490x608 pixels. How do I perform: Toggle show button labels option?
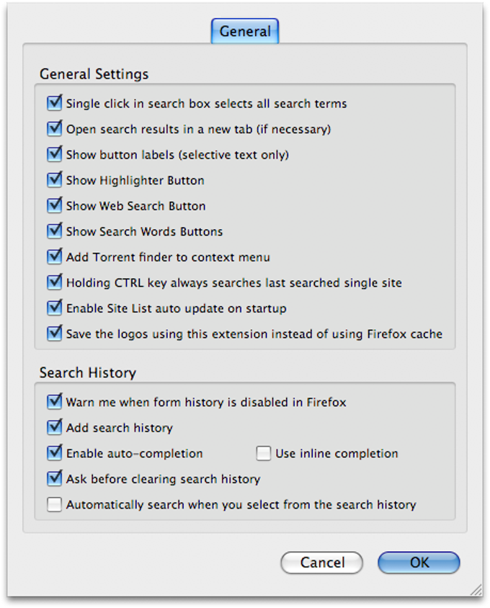54,154
